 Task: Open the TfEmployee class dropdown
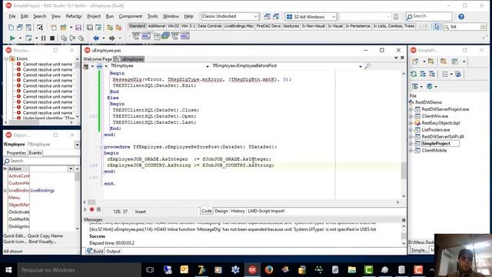(x=208, y=66)
